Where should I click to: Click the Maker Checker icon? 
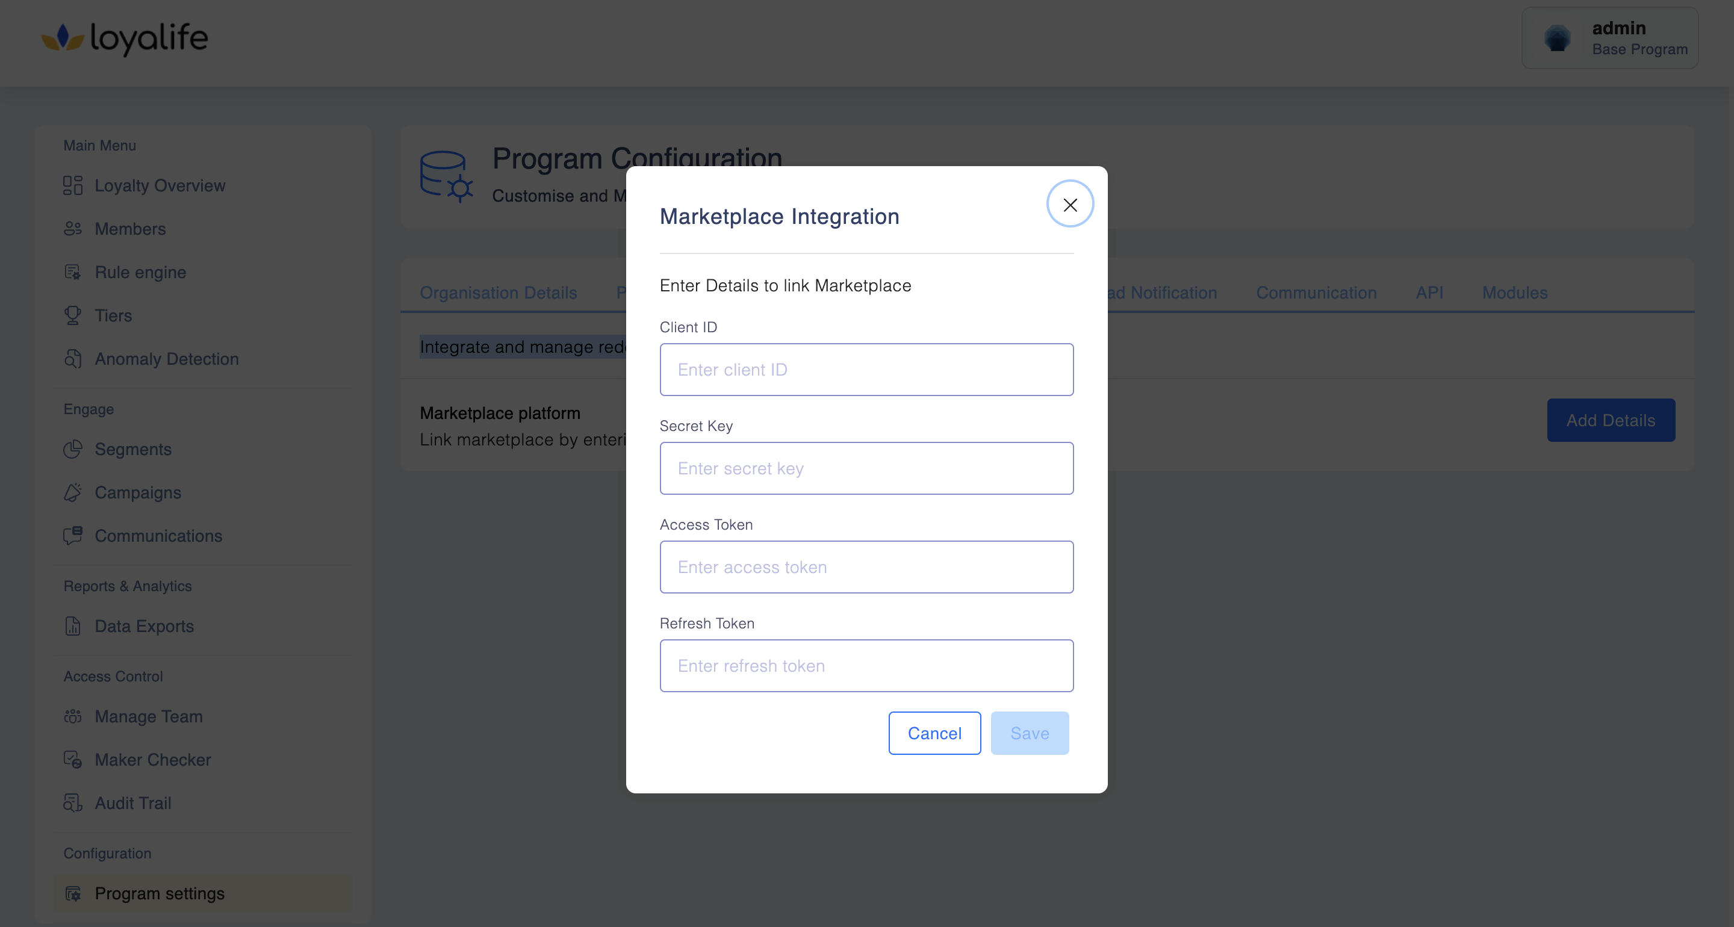[x=73, y=760]
